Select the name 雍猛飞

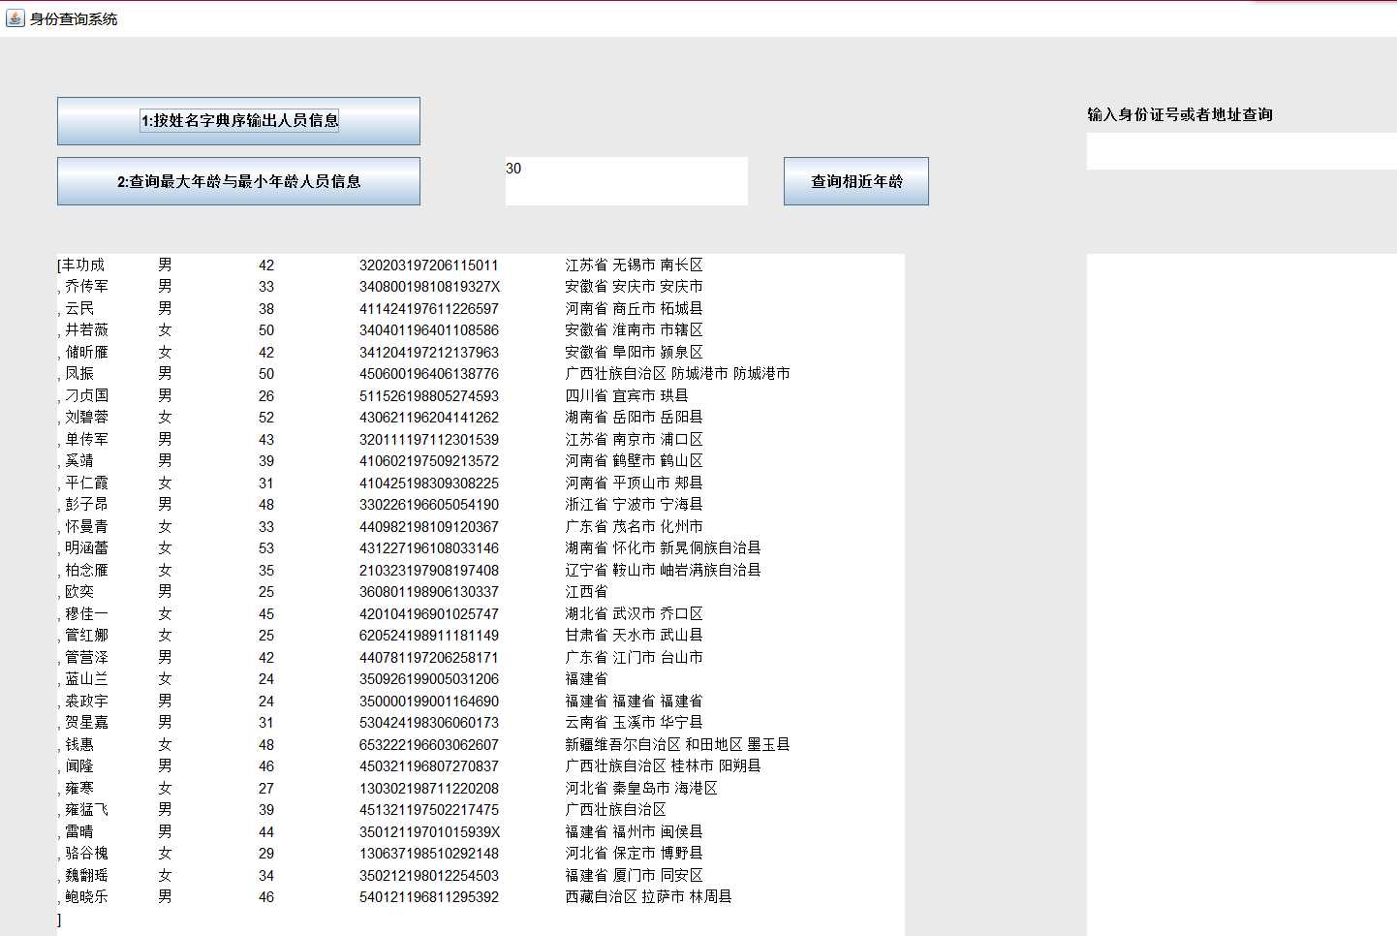[x=86, y=810]
